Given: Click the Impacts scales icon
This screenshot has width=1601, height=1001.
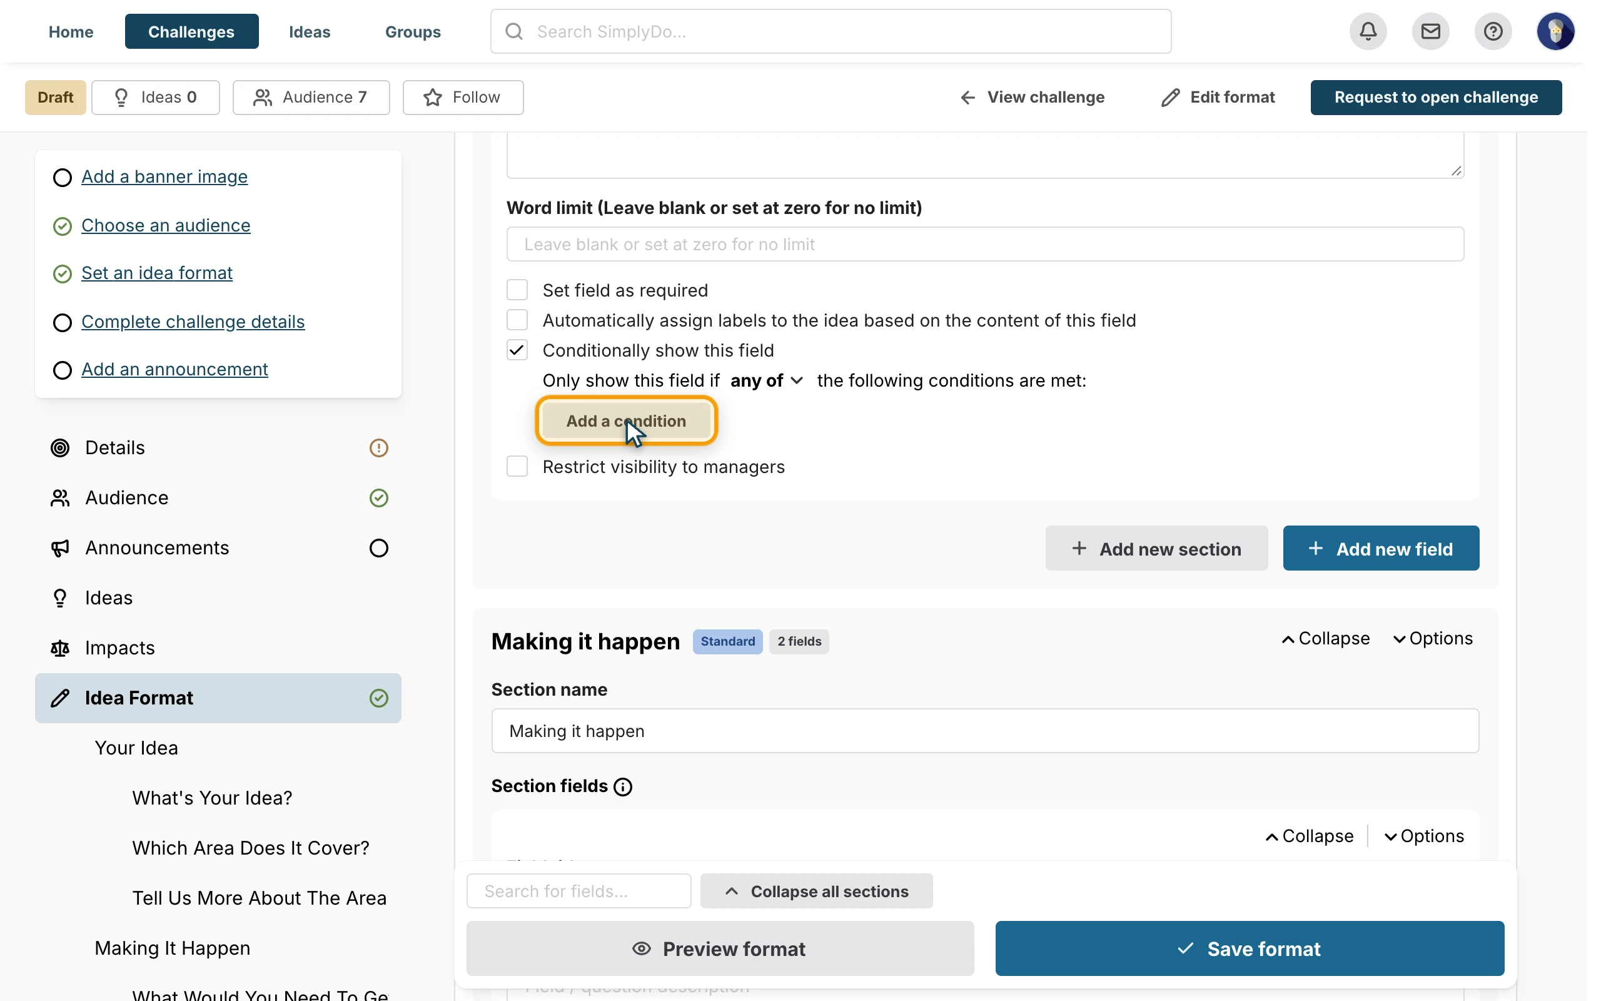Looking at the screenshot, I should [60, 648].
